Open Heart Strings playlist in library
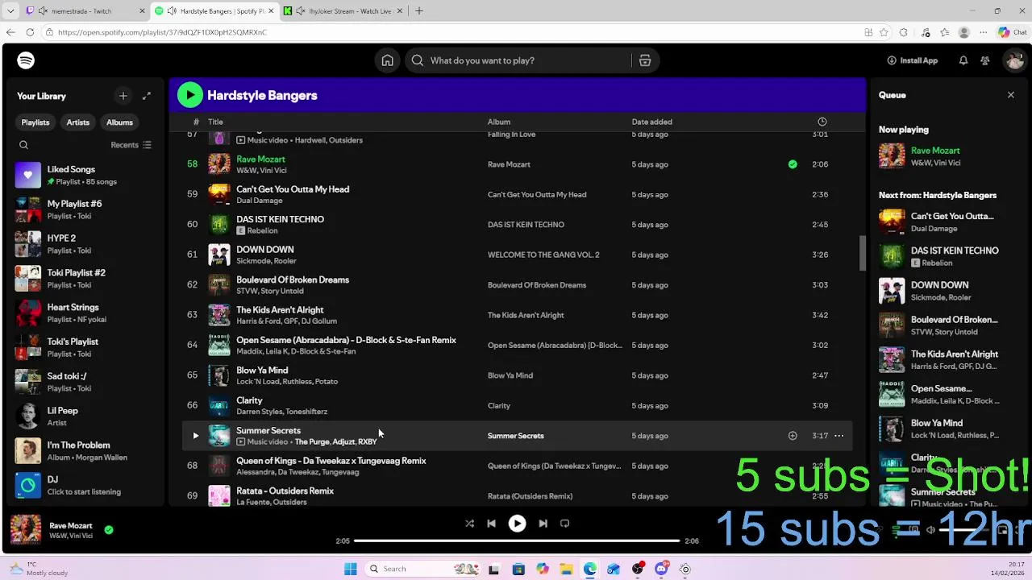This screenshot has width=1032, height=580. [x=84, y=313]
